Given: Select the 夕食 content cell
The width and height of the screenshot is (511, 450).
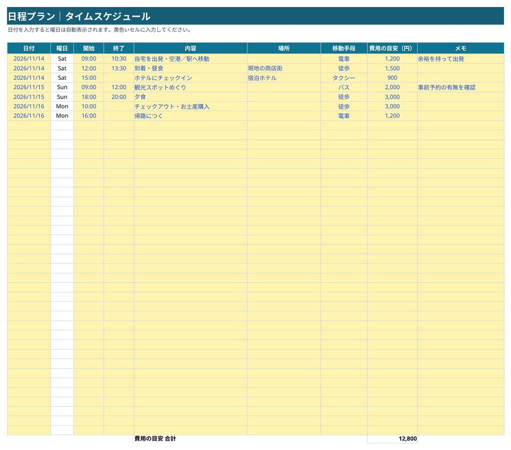Looking at the screenshot, I should 190,97.
